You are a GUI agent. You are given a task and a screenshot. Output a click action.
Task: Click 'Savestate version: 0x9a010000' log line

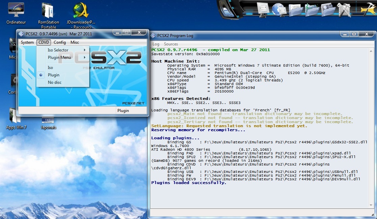[185, 54]
